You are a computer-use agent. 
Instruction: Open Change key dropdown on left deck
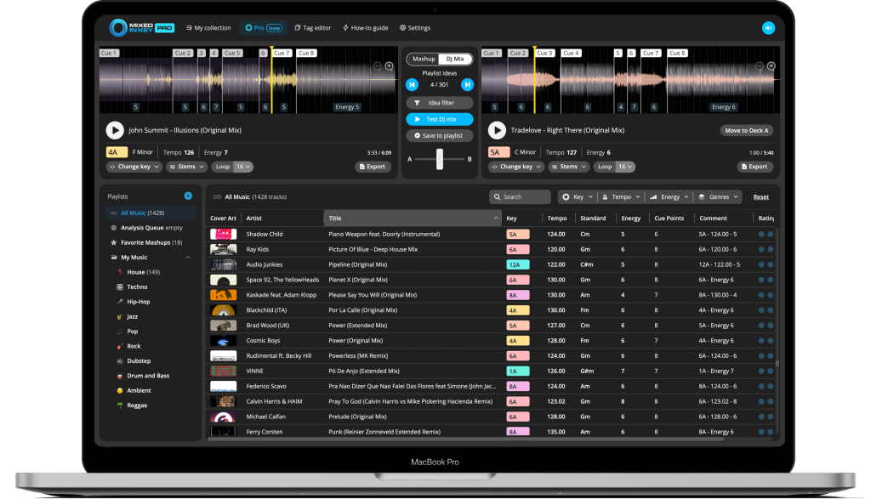point(129,167)
